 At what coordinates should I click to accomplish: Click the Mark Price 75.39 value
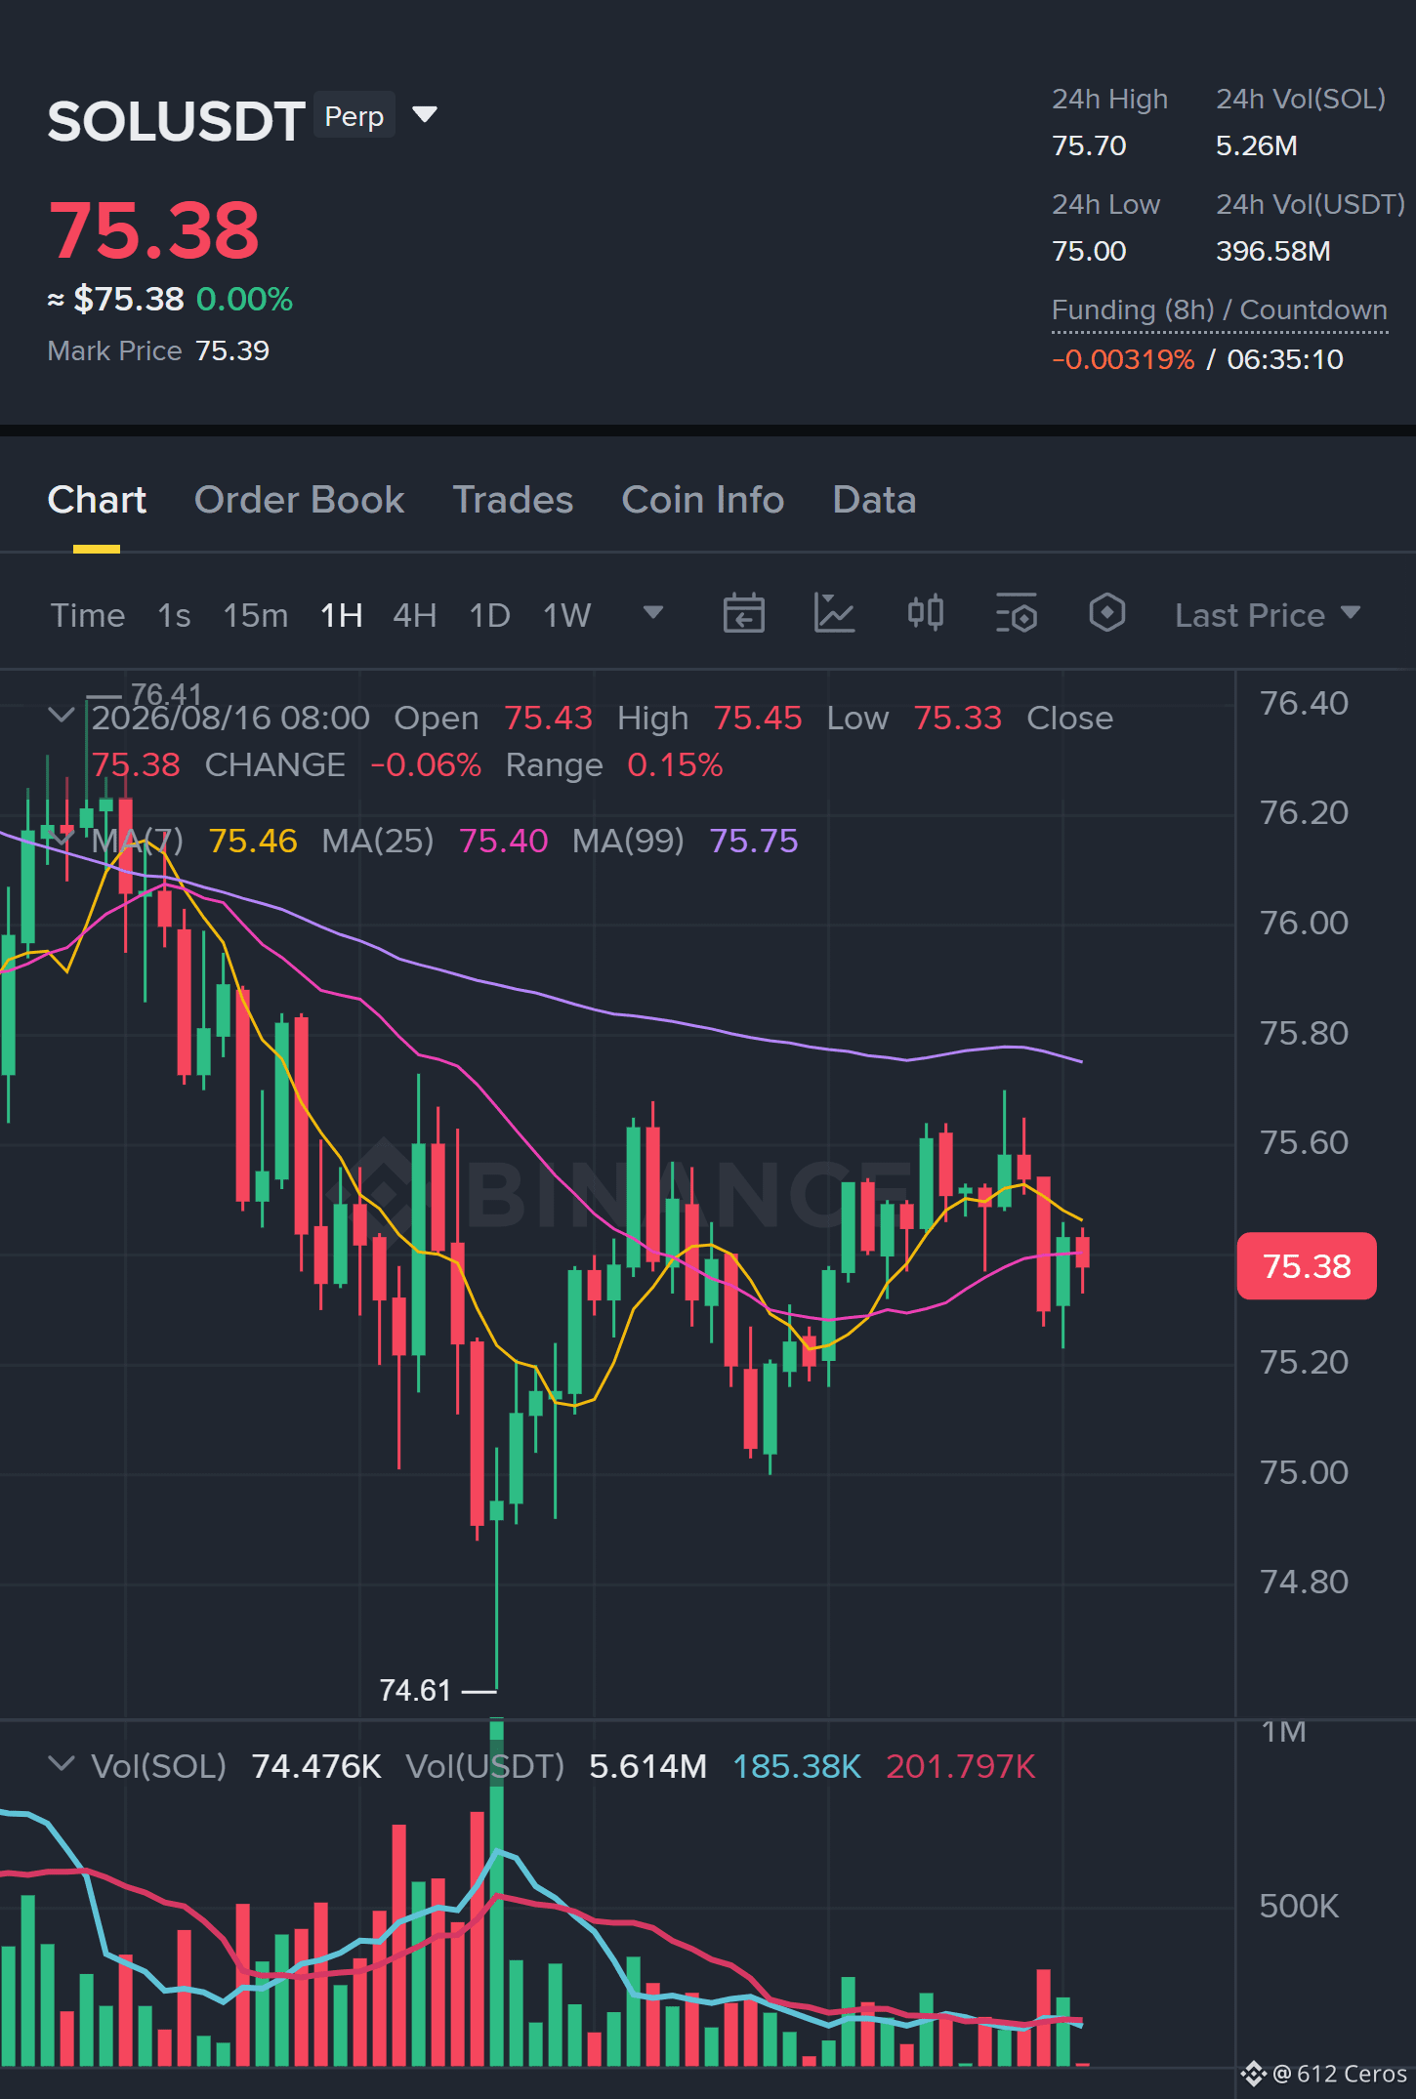coord(232,350)
